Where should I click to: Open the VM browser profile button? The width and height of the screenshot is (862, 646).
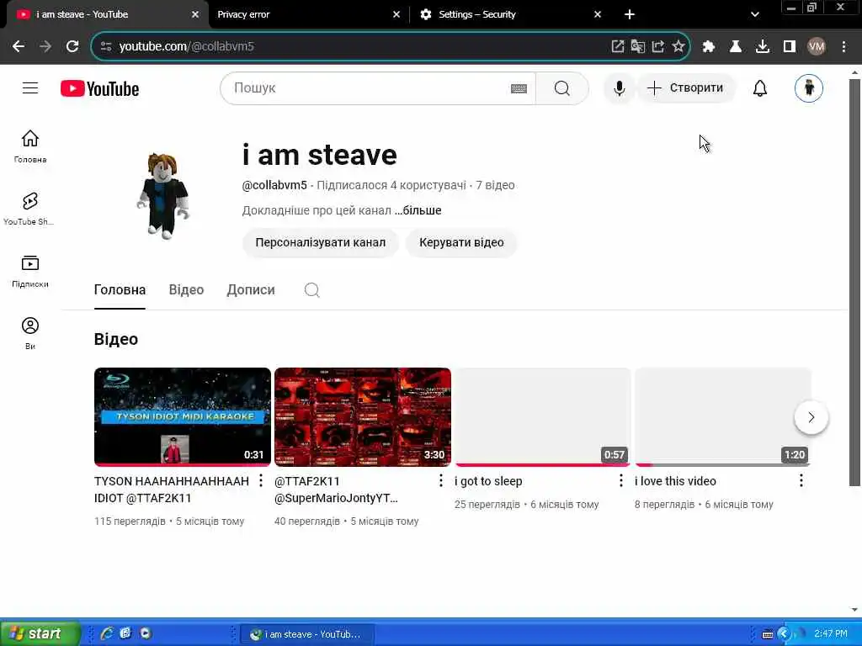pyautogui.click(x=817, y=47)
